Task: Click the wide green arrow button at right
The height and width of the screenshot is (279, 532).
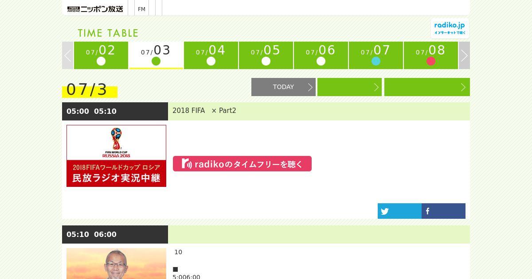Action: [x=427, y=87]
